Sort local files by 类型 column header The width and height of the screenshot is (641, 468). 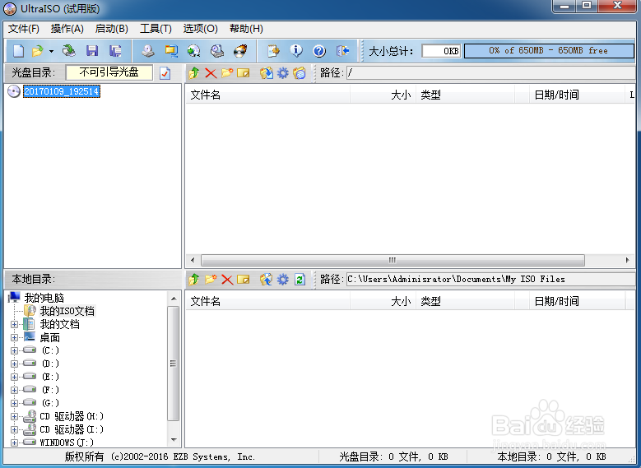(465, 301)
